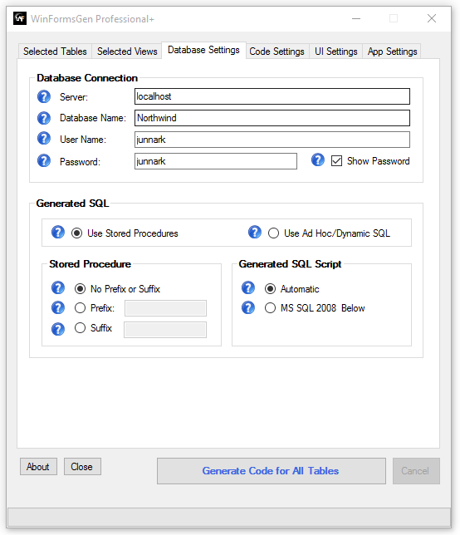Click Generate Code for All Tables button
This screenshot has height=535, width=460.
(x=272, y=471)
